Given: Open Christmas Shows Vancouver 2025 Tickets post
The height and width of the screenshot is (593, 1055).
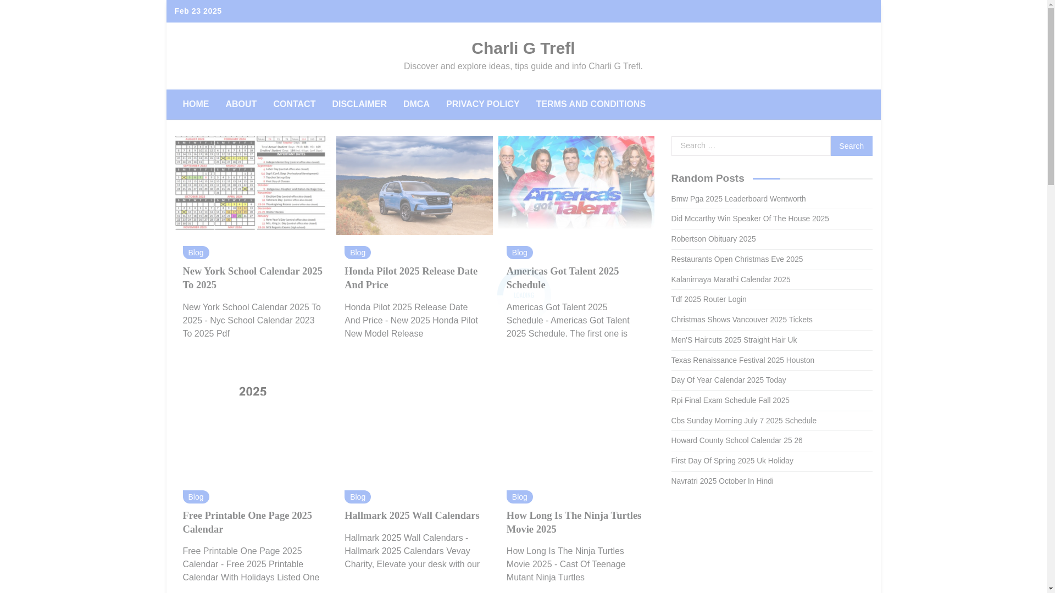Looking at the screenshot, I should click(x=742, y=320).
